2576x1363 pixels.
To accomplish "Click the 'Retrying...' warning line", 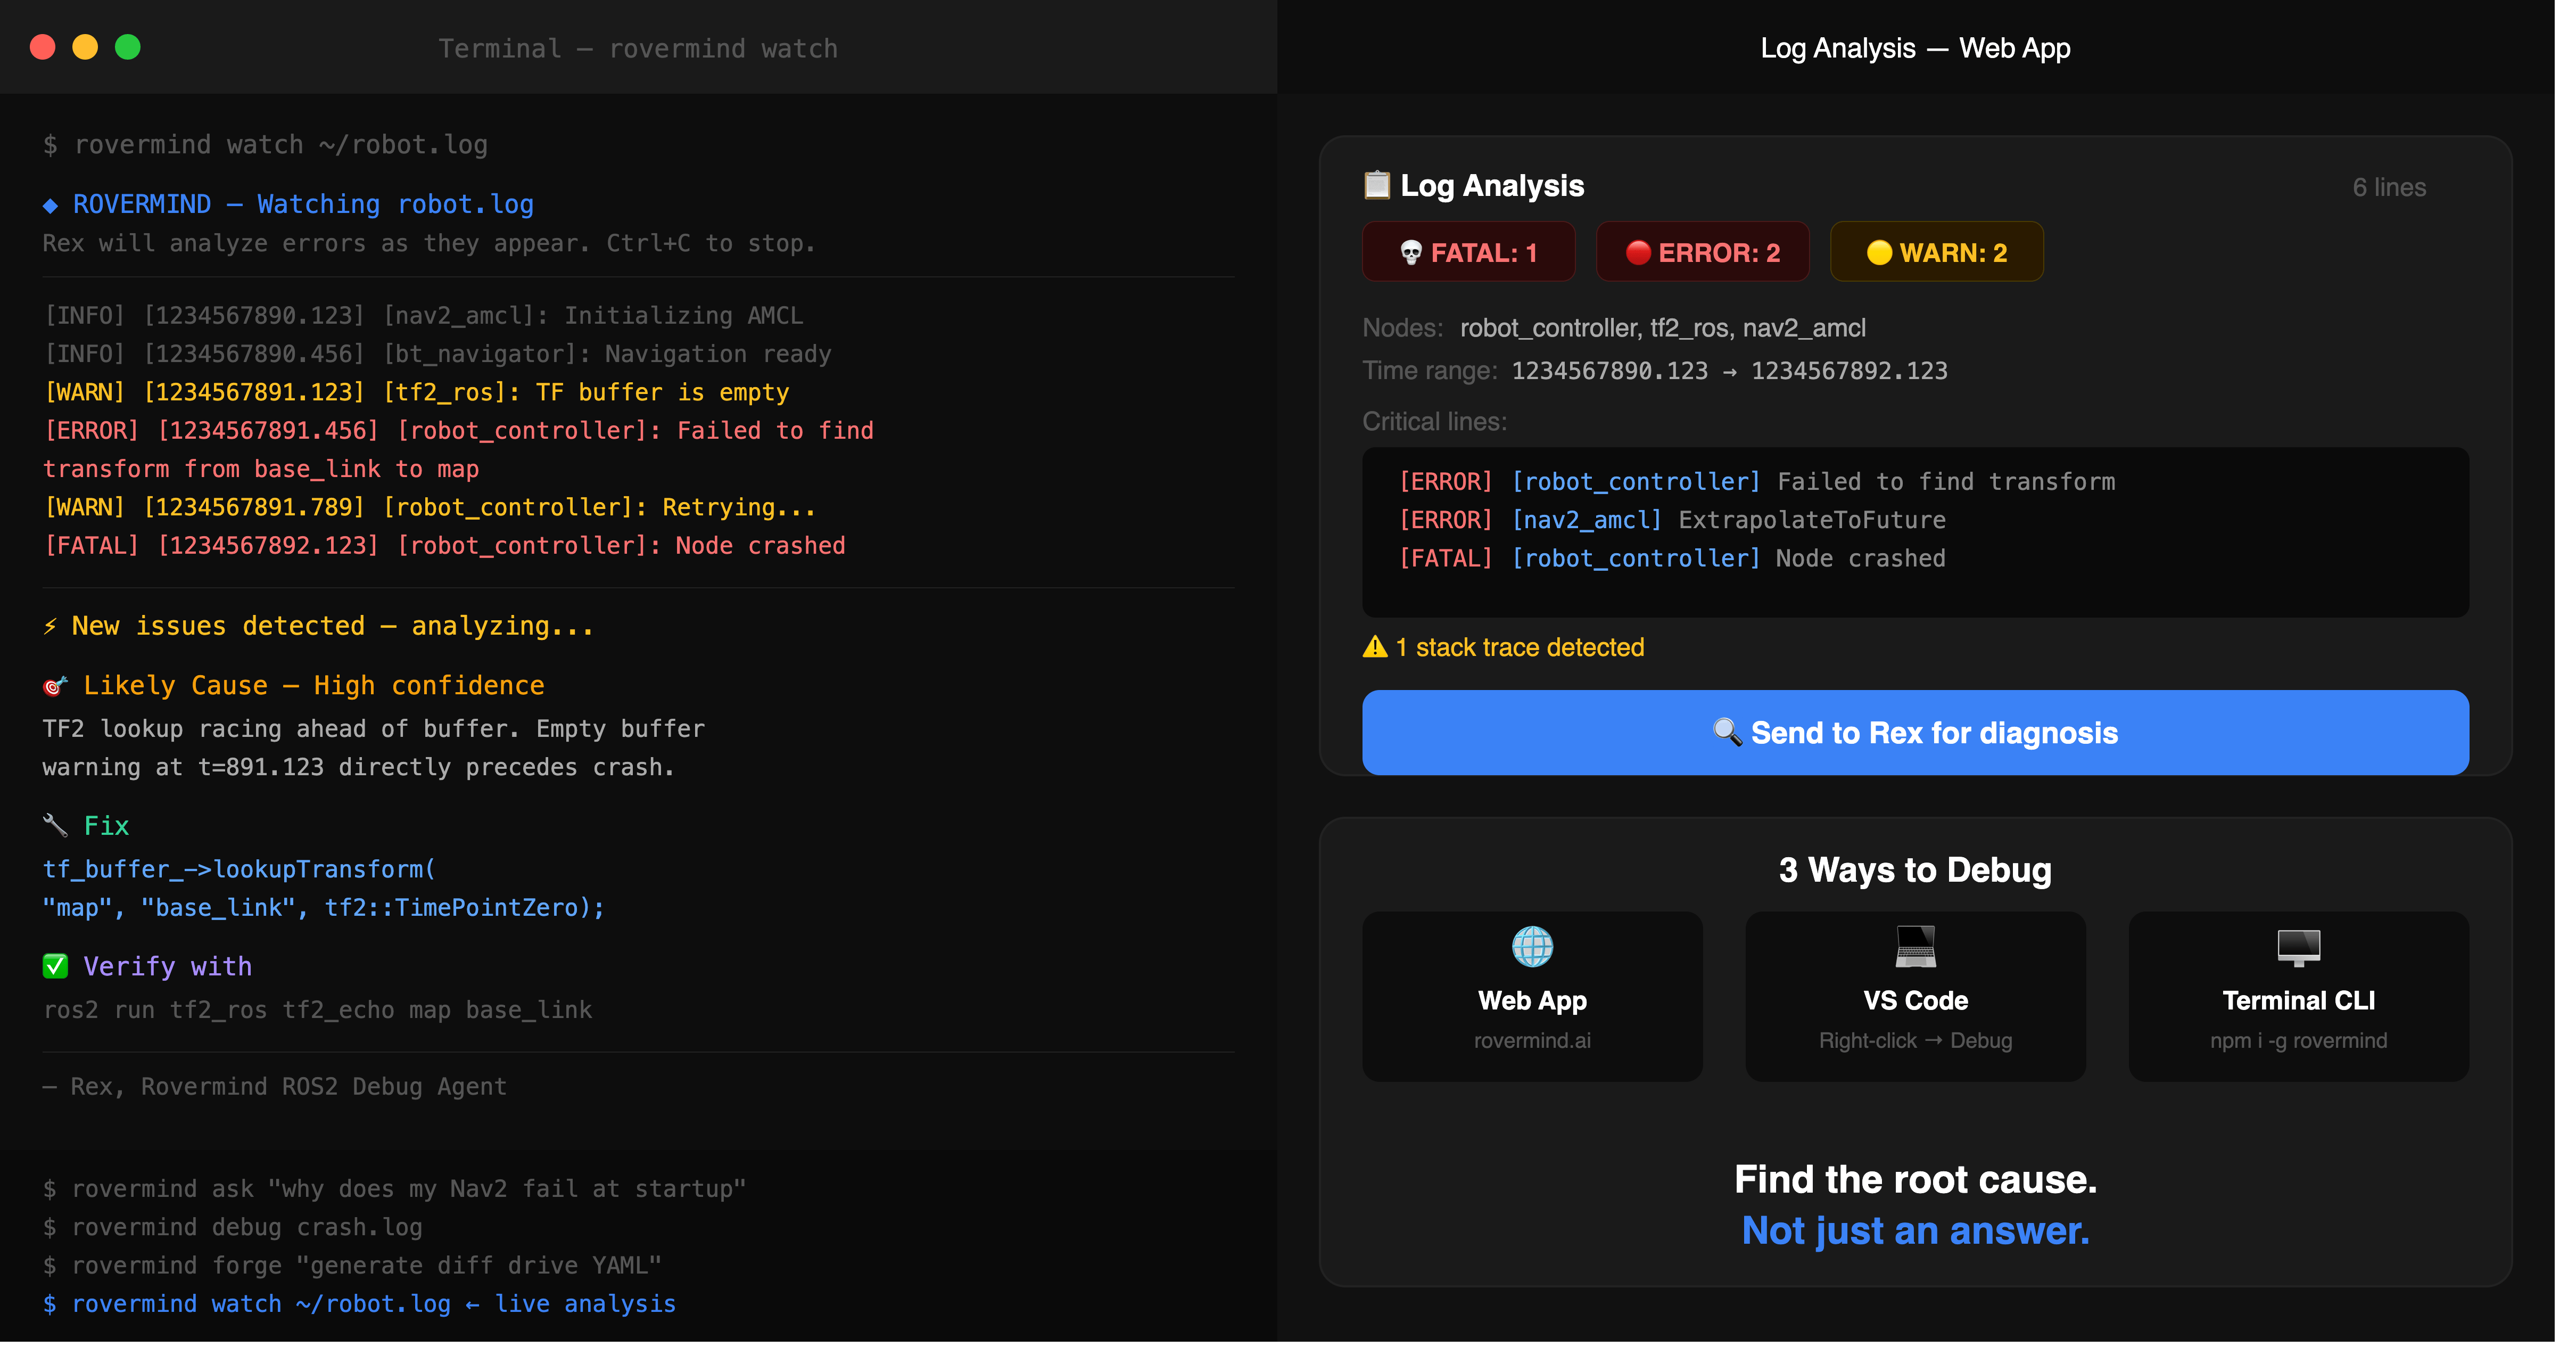I will 430,507.
